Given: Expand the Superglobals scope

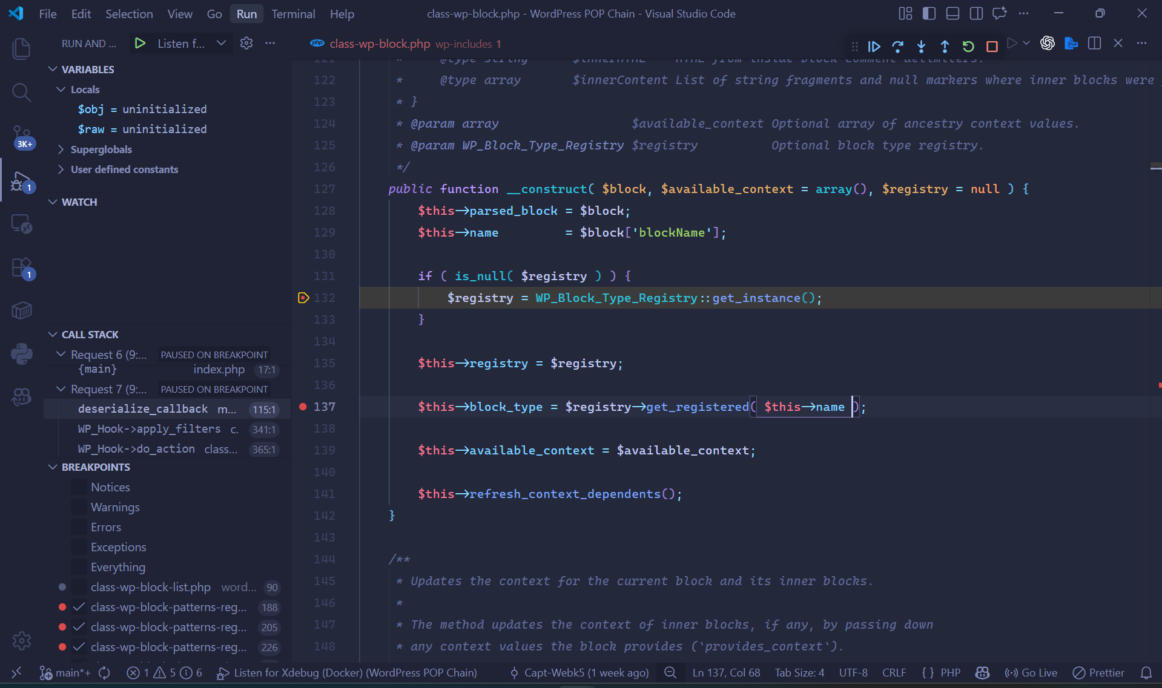Looking at the screenshot, I should pos(61,149).
